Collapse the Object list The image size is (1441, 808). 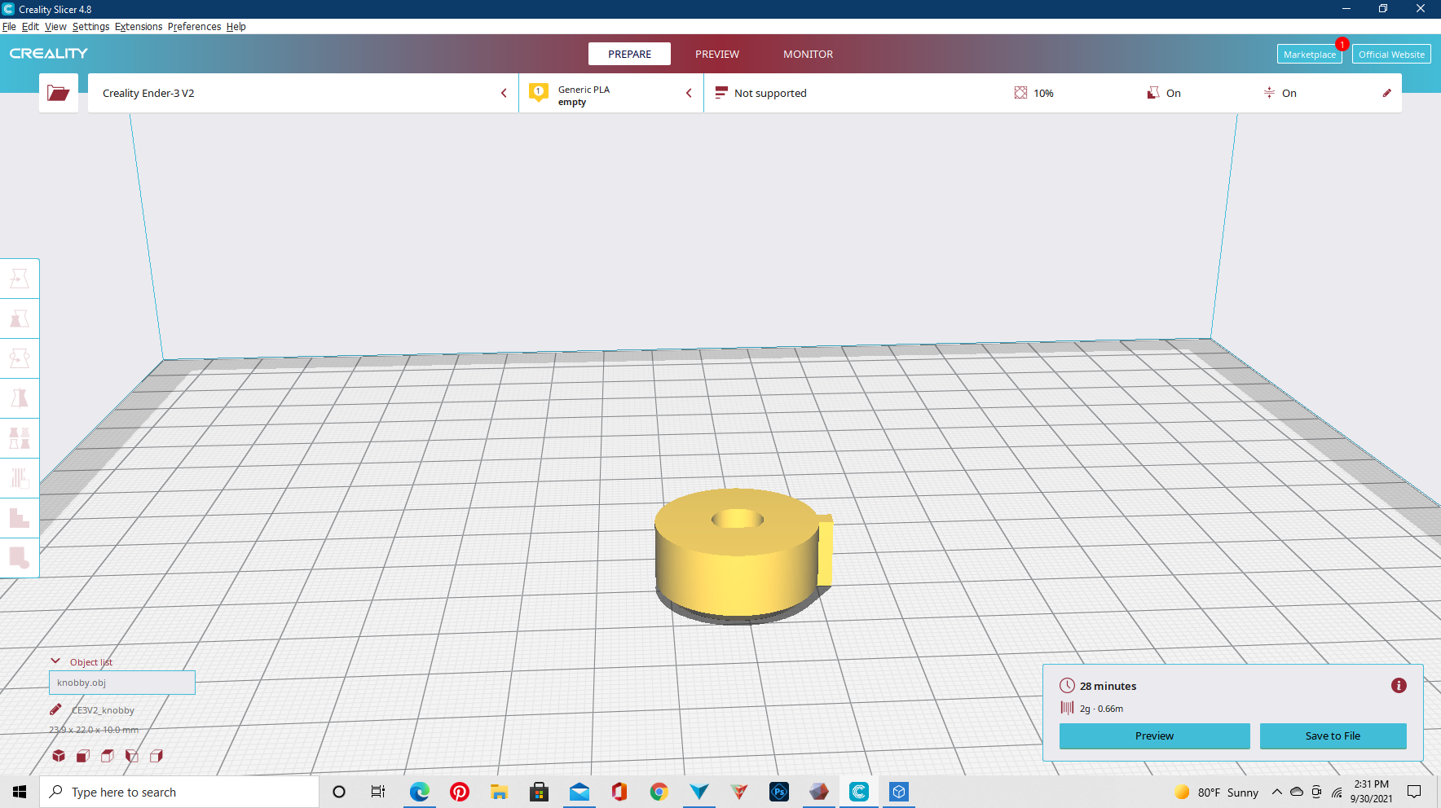point(55,661)
